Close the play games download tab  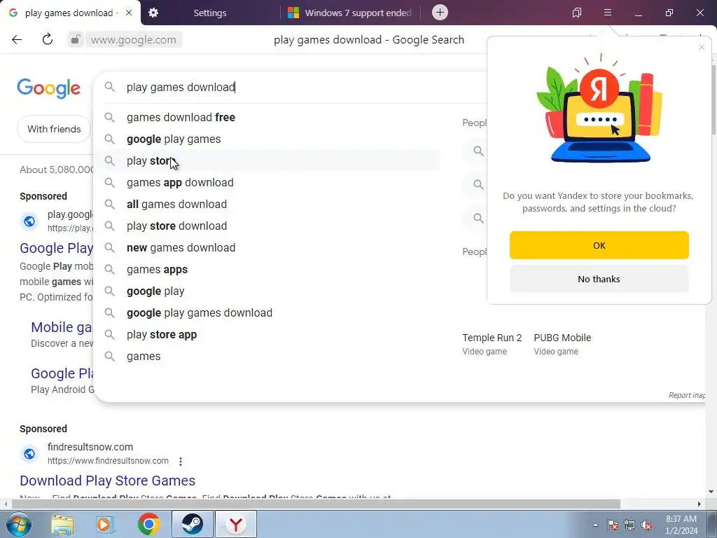129,13
